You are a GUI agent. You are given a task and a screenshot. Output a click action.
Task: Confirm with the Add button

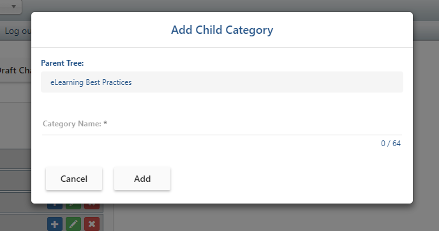click(142, 179)
